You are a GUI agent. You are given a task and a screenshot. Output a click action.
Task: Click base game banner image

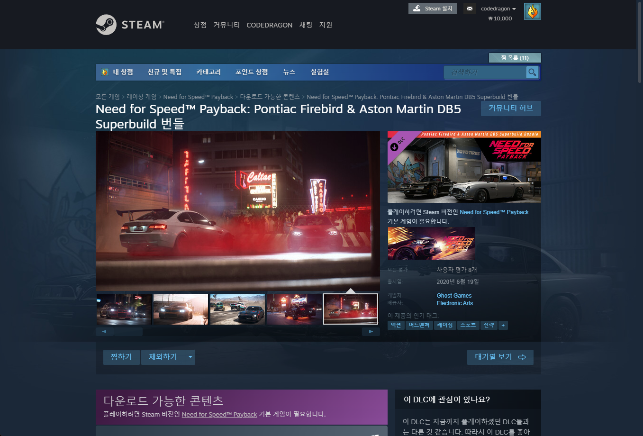point(432,243)
